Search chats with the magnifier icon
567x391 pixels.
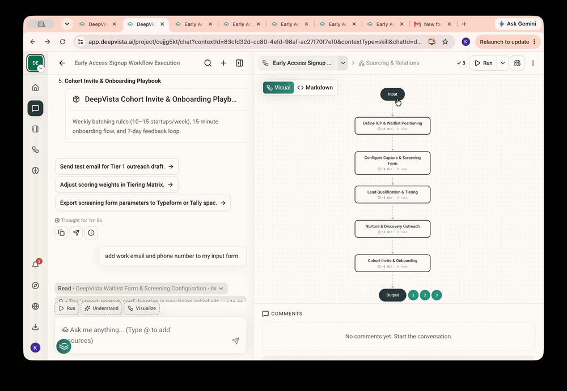(x=208, y=63)
